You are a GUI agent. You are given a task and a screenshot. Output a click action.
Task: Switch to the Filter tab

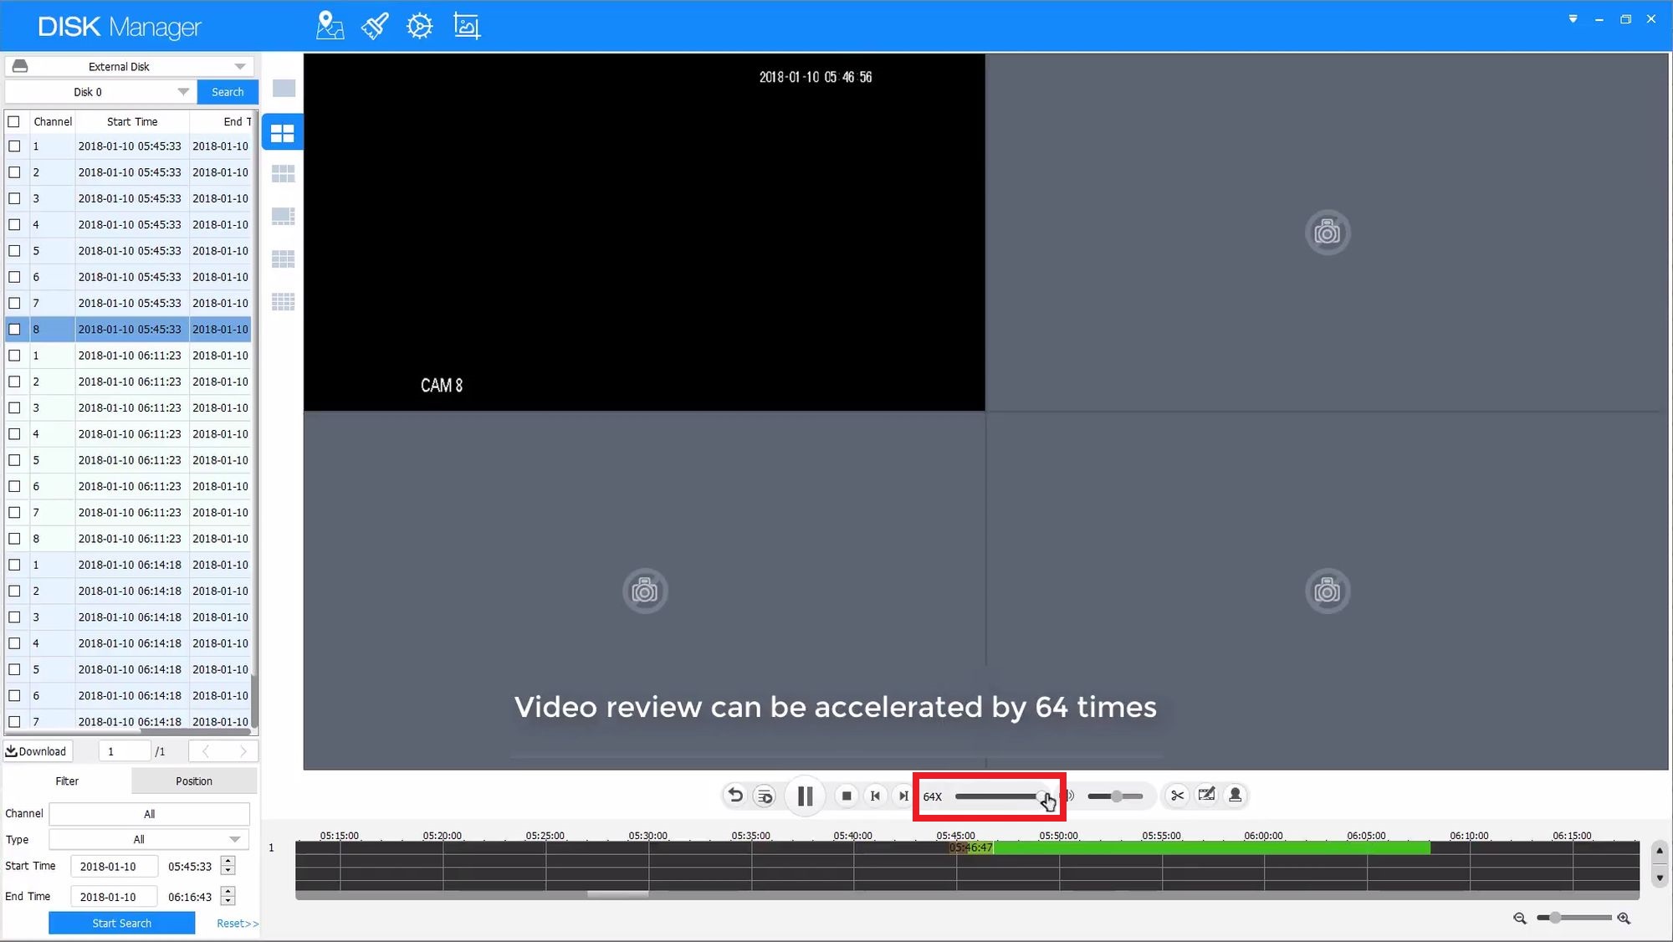67,781
